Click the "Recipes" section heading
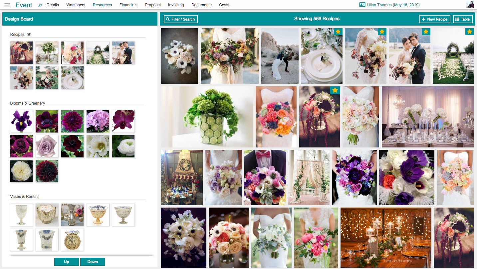This screenshot has height=269, width=477. pyautogui.click(x=18, y=35)
